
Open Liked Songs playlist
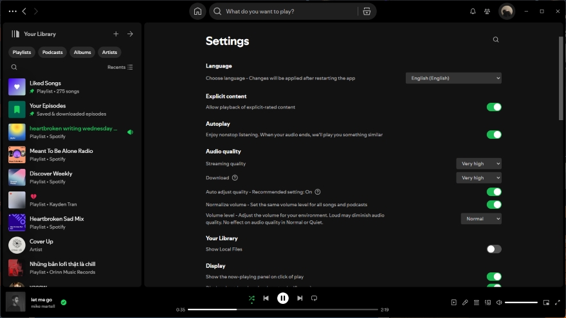(71, 87)
